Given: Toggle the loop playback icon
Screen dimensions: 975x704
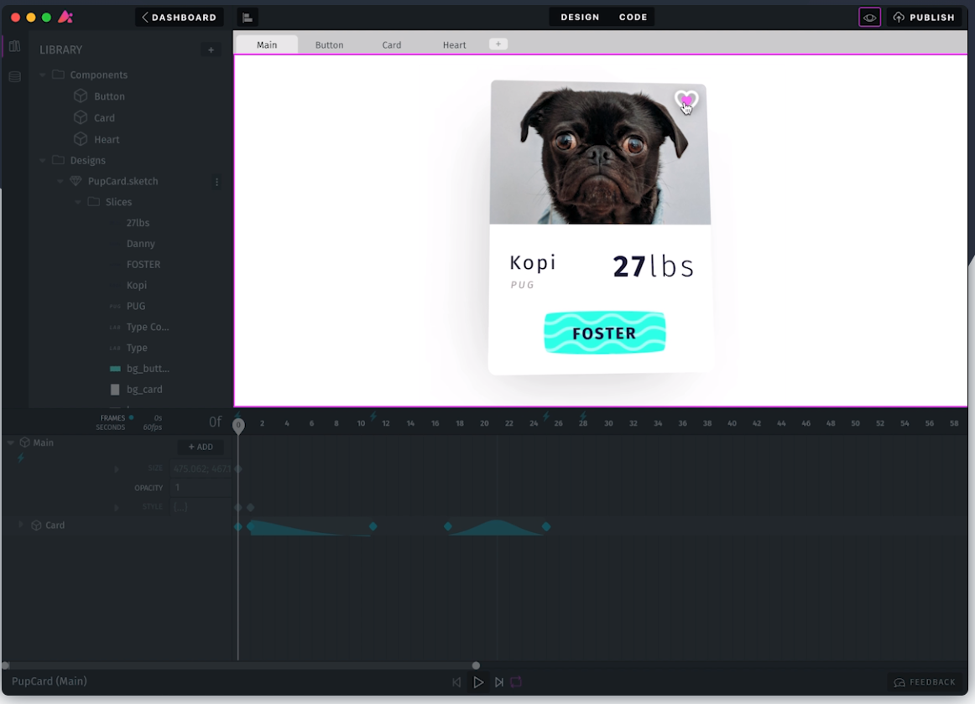Looking at the screenshot, I should (516, 682).
